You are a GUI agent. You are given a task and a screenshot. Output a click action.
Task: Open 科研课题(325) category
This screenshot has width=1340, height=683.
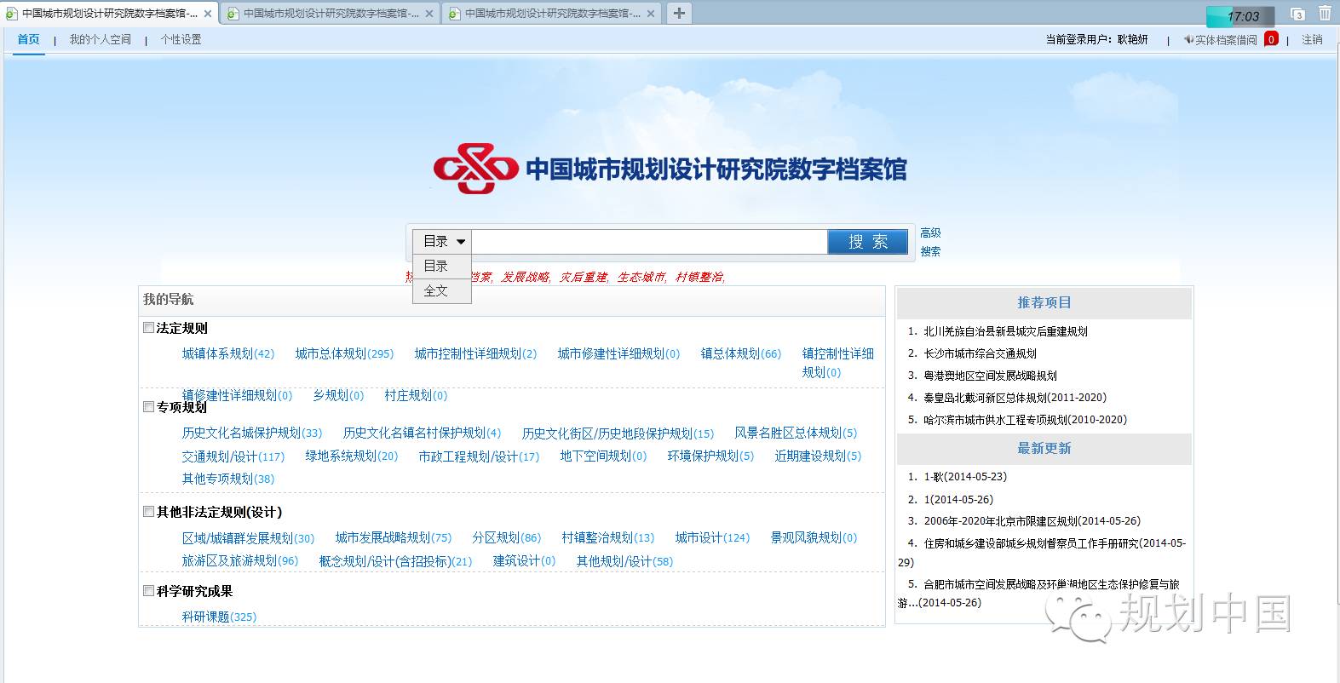pyautogui.click(x=219, y=617)
